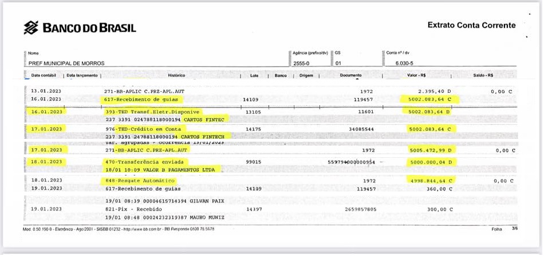Click 'BB Responde 0800 78 5678' footer text
Screen dimensions: 544x256
pos(189,229)
